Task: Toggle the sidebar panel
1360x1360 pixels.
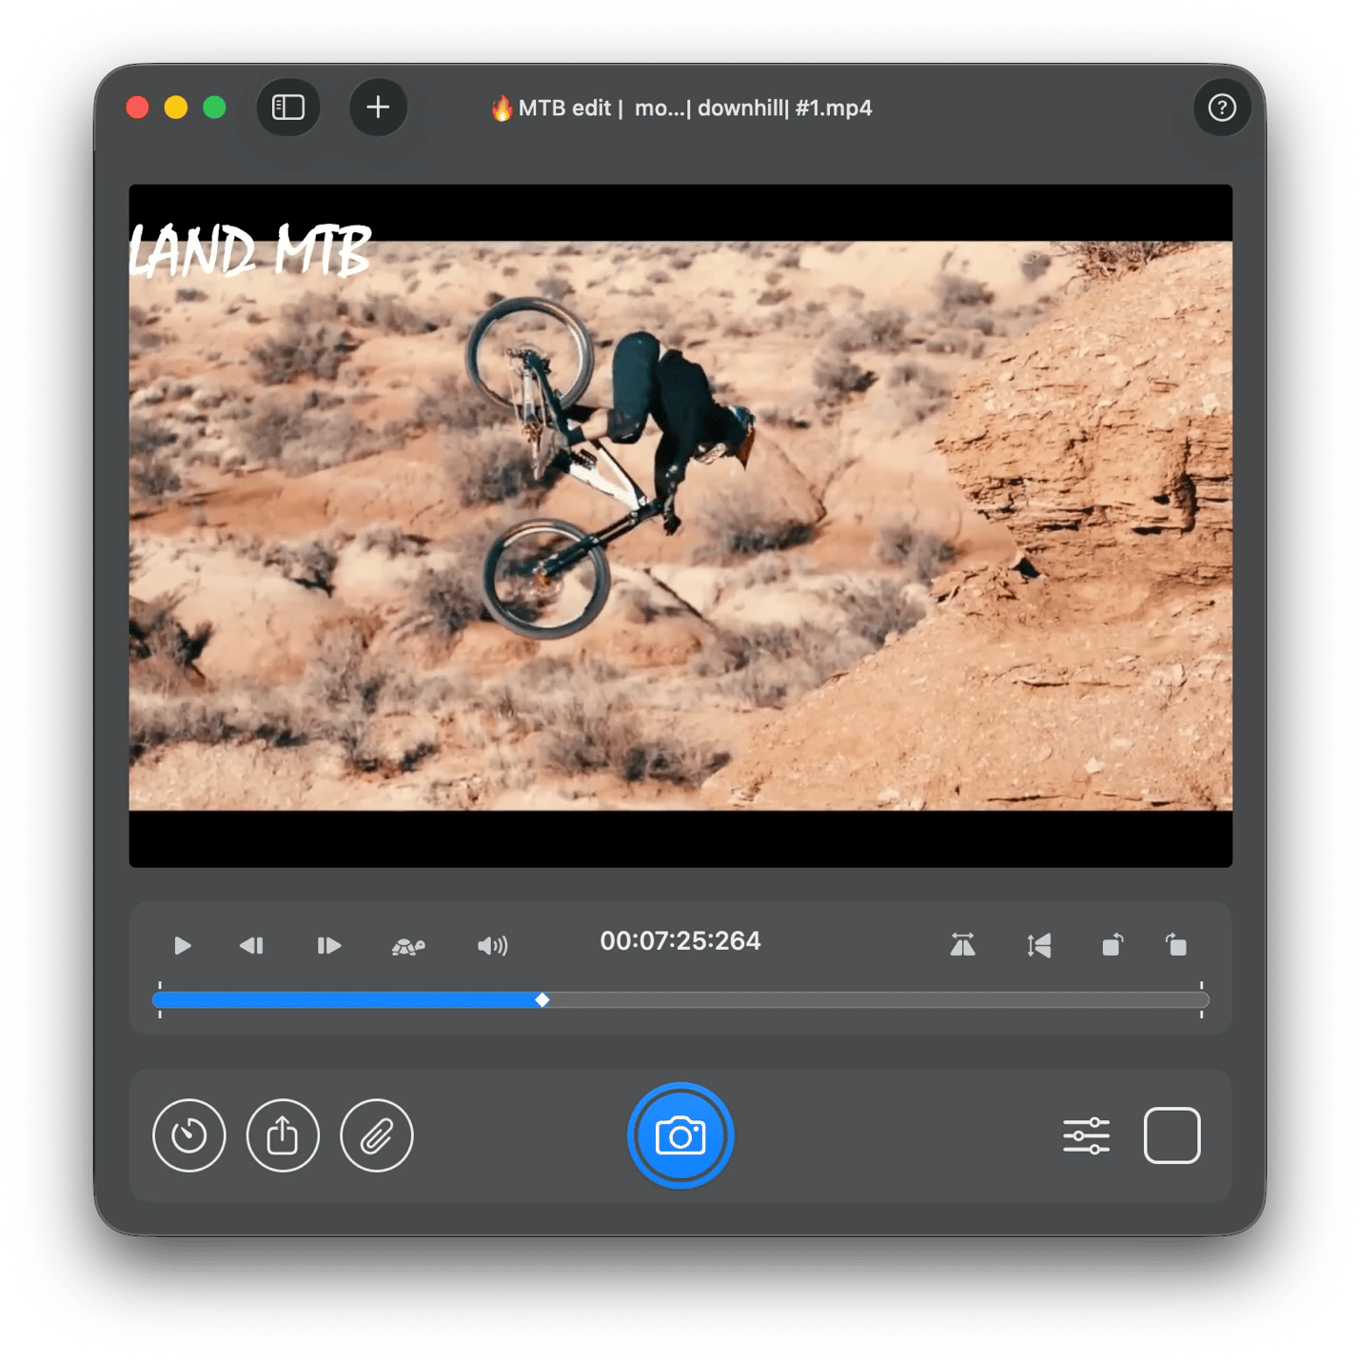Action: click(x=288, y=108)
